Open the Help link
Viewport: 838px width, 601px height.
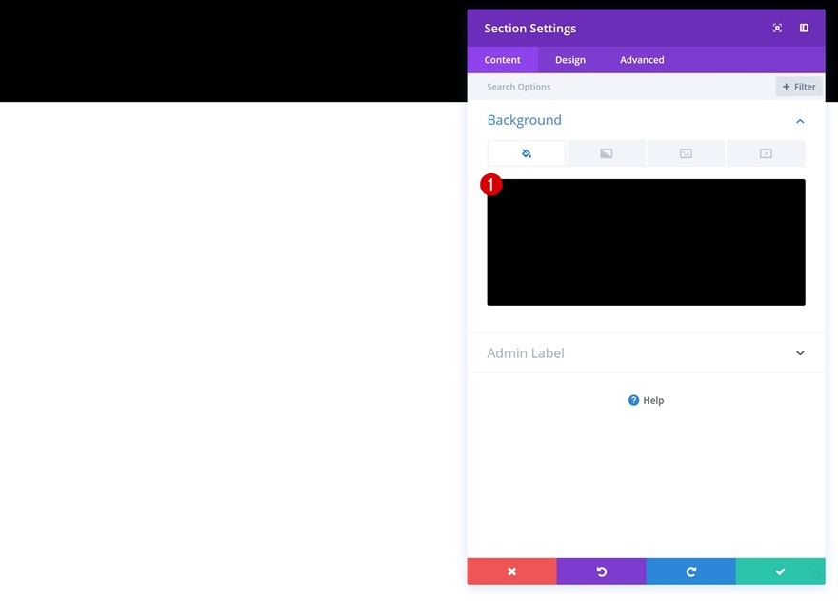[x=647, y=400]
